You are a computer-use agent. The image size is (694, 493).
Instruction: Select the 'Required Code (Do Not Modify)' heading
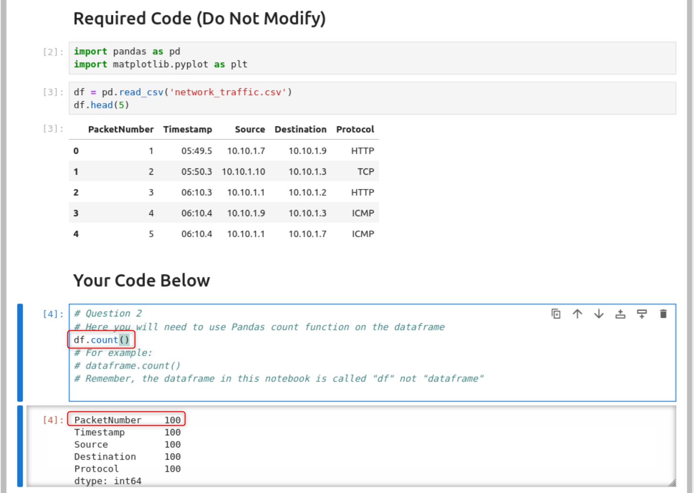tap(199, 18)
